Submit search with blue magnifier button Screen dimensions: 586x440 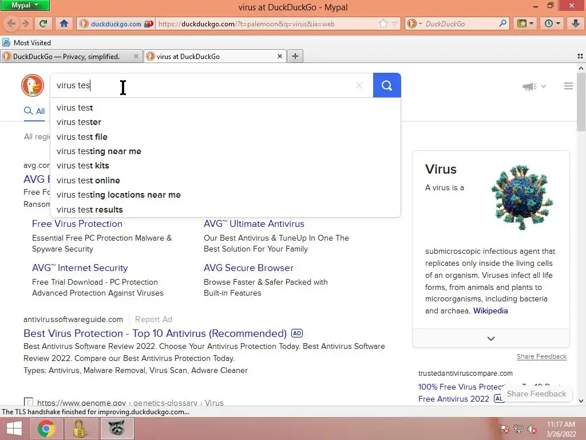(387, 85)
